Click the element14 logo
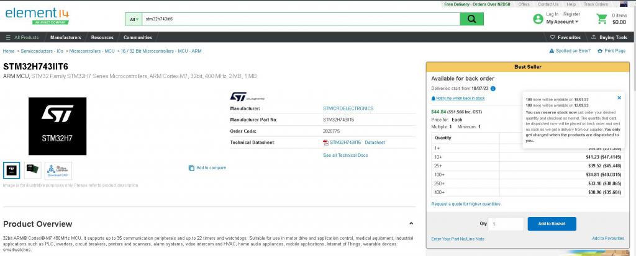The width and height of the screenshot is (636, 256). 30,13
